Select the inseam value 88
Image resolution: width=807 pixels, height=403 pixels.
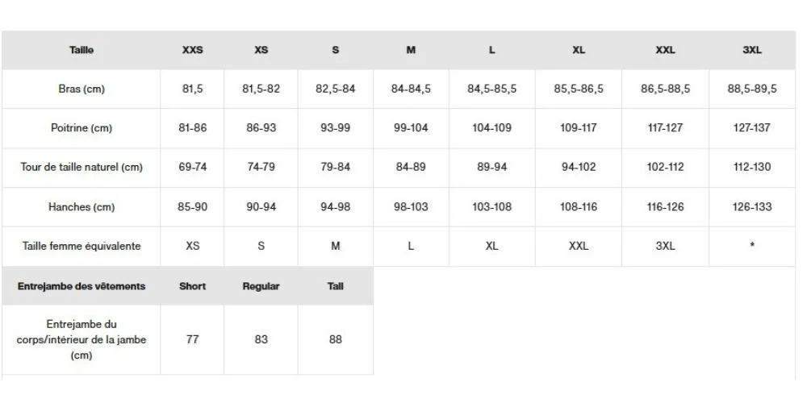pyautogui.click(x=336, y=339)
